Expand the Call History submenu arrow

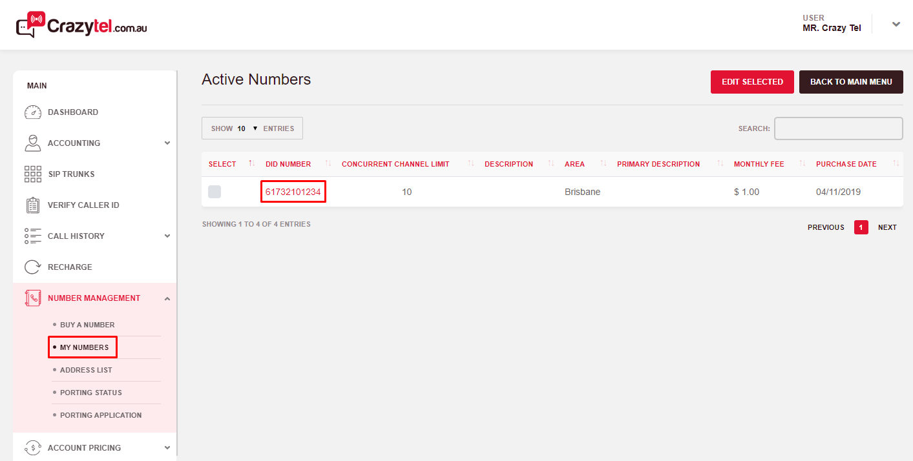click(167, 236)
